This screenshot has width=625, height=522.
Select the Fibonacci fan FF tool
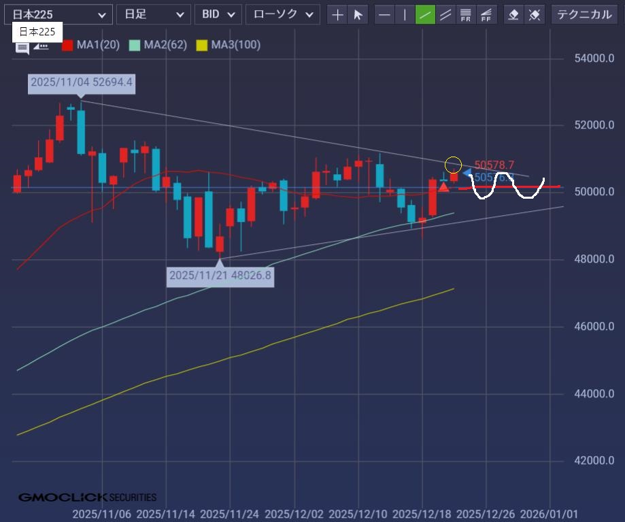486,14
